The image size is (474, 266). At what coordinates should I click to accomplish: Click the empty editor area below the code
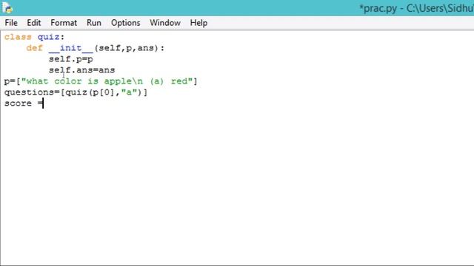pos(237,187)
